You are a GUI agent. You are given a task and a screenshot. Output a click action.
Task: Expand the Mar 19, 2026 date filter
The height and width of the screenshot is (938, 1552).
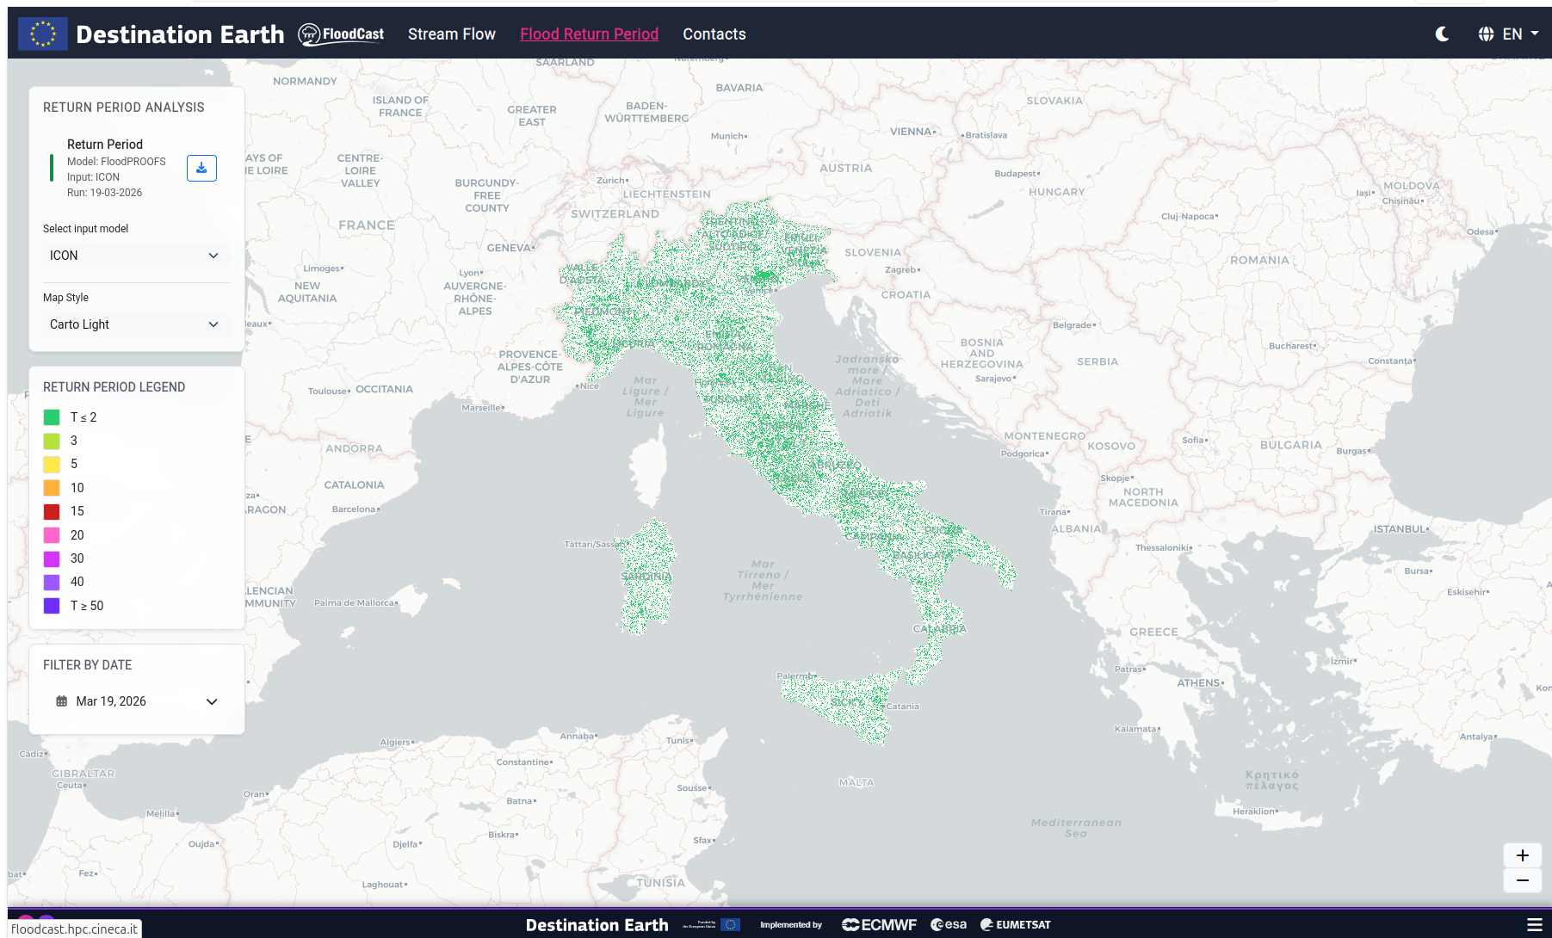(x=137, y=701)
